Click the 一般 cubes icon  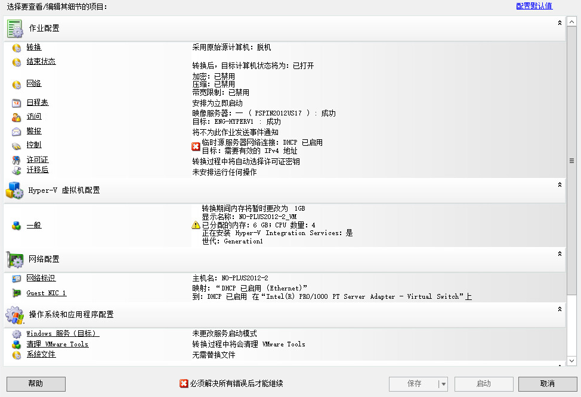tap(16, 226)
